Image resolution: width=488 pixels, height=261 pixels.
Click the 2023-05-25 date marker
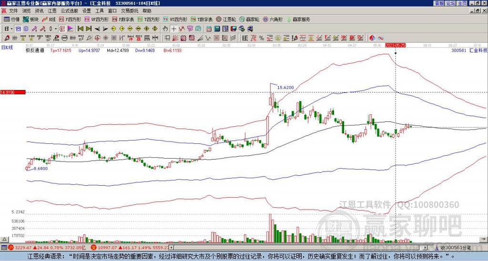pos(395,45)
